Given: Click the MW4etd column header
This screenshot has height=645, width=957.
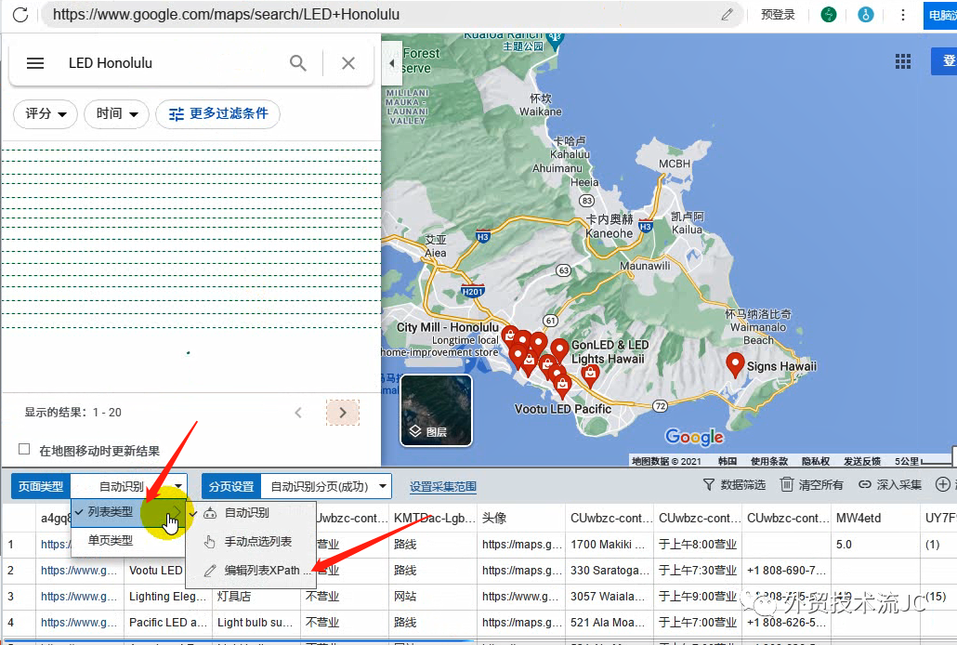Looking at the screenshot, I should (875, 519).
